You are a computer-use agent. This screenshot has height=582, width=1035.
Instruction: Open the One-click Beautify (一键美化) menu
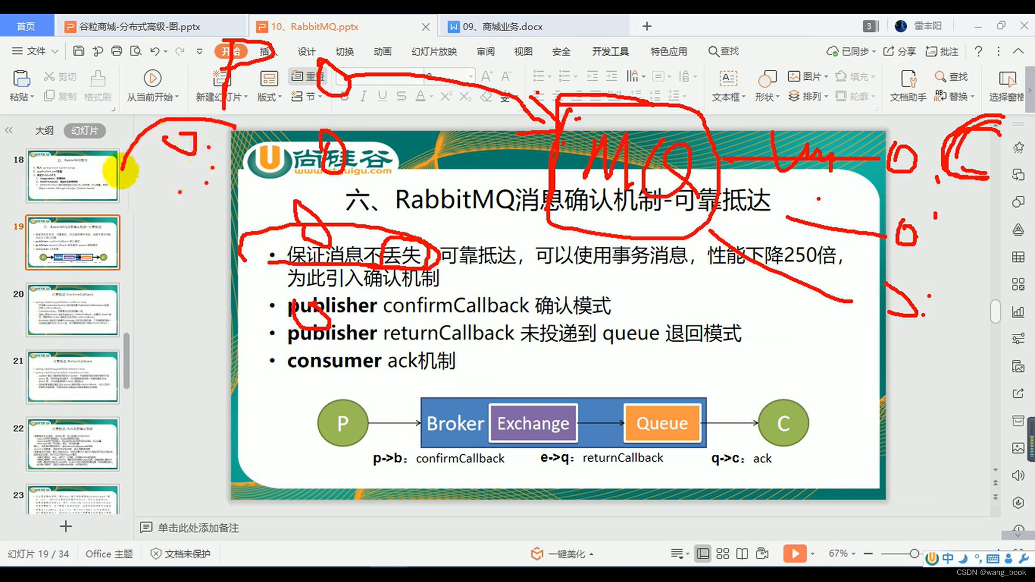point(562,554)
